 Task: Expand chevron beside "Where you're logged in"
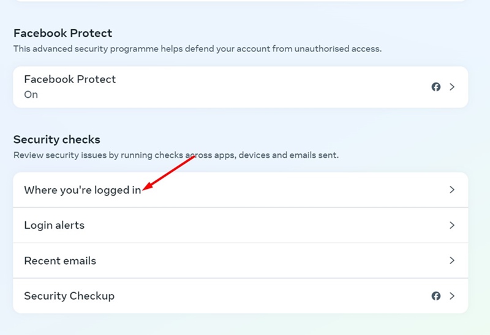(452, 190)
